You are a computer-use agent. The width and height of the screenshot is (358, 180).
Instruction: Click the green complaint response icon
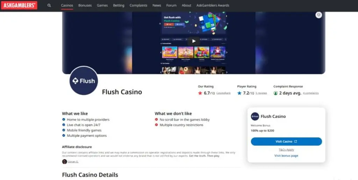275,93
